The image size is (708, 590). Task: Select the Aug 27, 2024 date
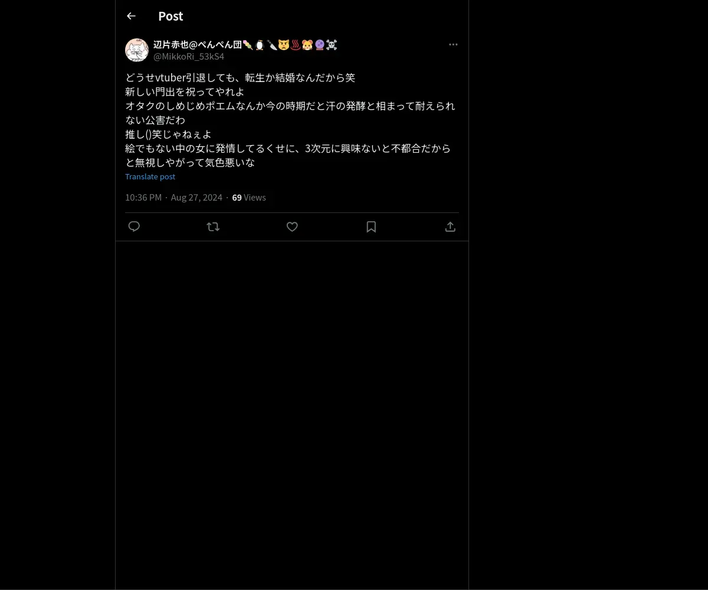[x=196, y=197]
